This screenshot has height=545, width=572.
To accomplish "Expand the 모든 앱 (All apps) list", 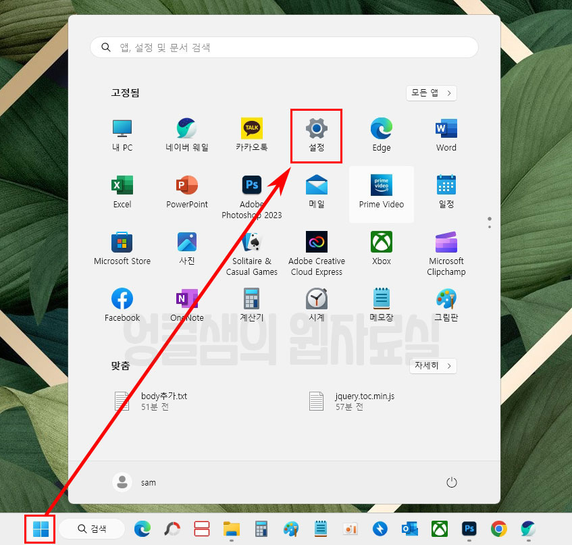I will [x=431, y=93].
